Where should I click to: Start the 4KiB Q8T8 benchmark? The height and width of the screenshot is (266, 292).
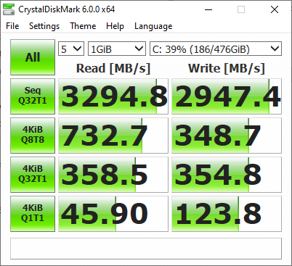click(33, 136)
